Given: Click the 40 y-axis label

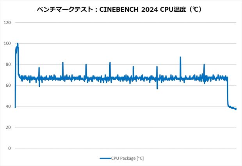Looking at the screenshot, I should pos(8,106).
